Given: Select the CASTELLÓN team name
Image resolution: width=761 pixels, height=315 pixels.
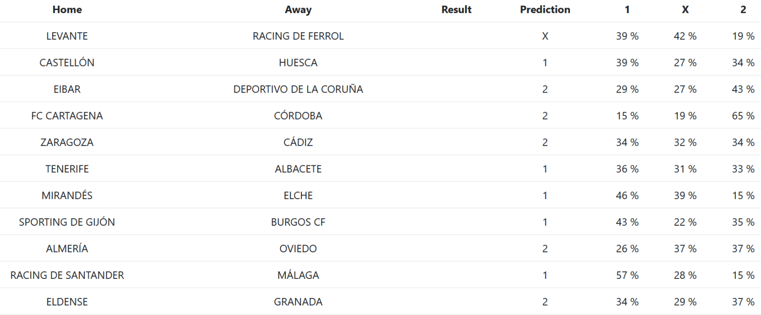Looking at the screenshot, I should pyautogui.click(x=67, y=63).
